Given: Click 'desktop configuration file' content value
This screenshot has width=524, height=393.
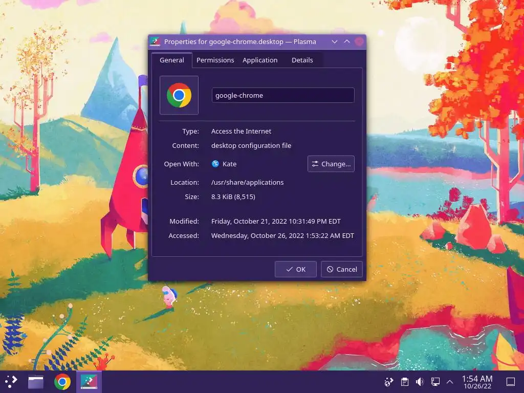Looking at the screenshot, I should click(x=251, y=146).
